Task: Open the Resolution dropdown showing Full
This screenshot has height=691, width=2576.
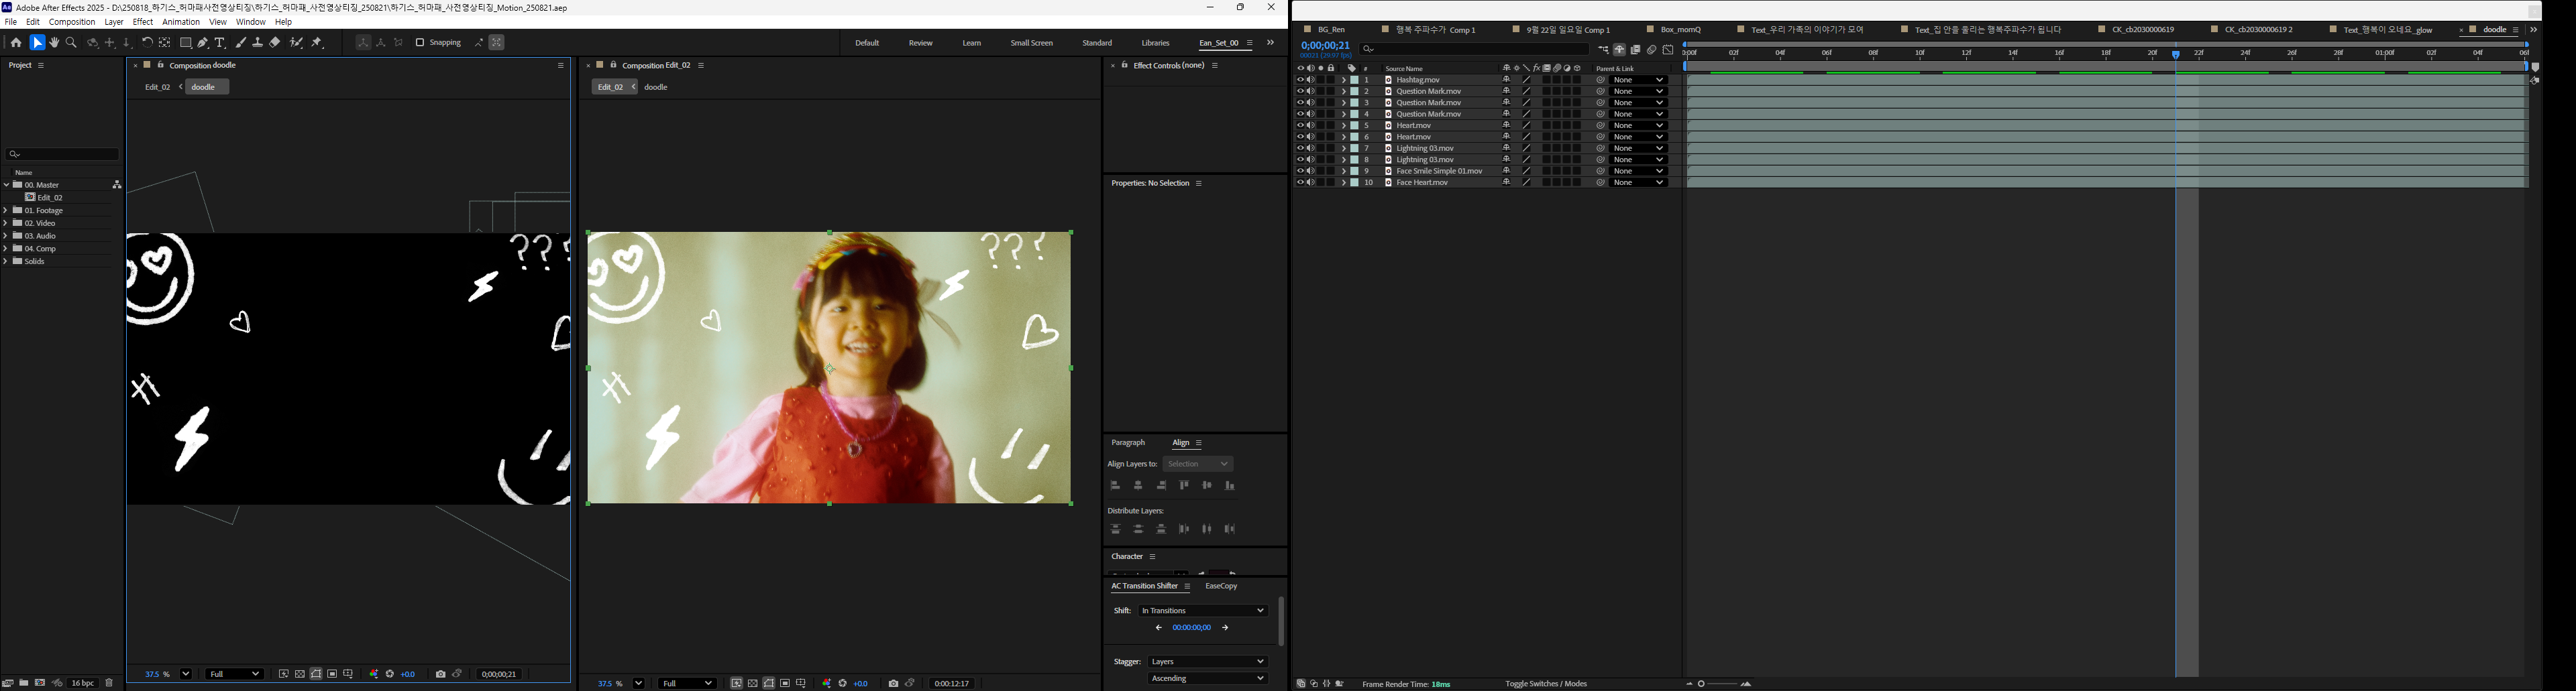Action: pos(234,673)
